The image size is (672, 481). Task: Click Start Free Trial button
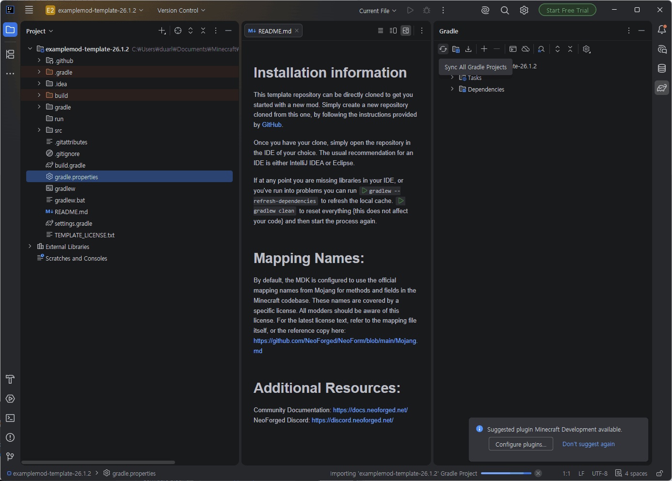click(567, 10)
